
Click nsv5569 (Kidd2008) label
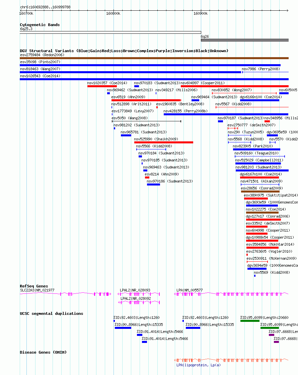[x=272, y=272]
